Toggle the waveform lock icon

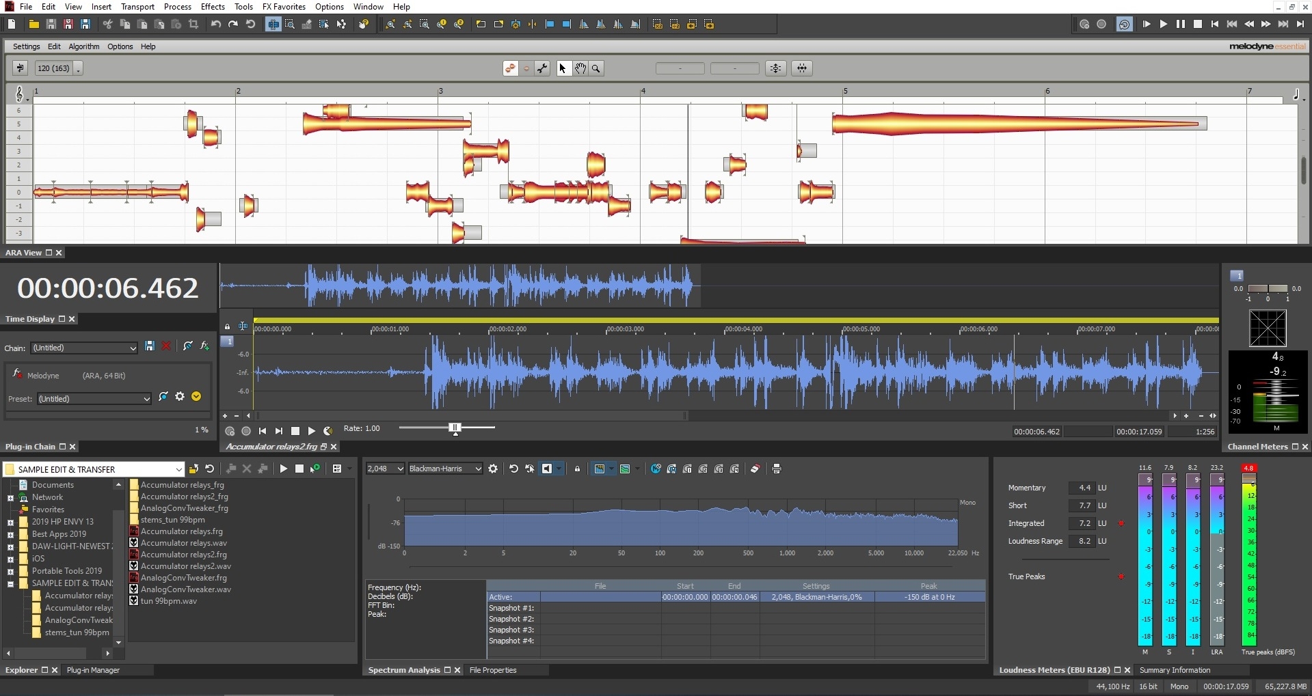click(x=228, y=326)
